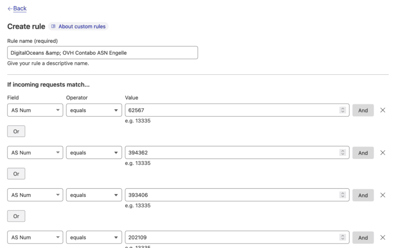Image resolution: width=399 pixels, height=248 pixels.
Task: Open equals operator dropdown in 202109 row
Action: (94, 238)
